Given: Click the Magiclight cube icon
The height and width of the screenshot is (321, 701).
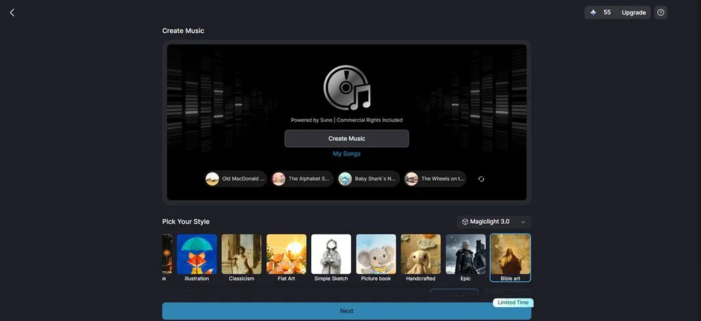Looking at the screenshot, I should click(465, 222).
